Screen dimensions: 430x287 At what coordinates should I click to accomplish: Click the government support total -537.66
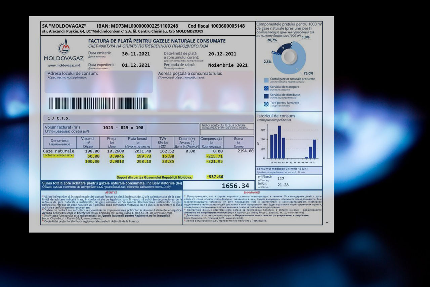[214, 177]
